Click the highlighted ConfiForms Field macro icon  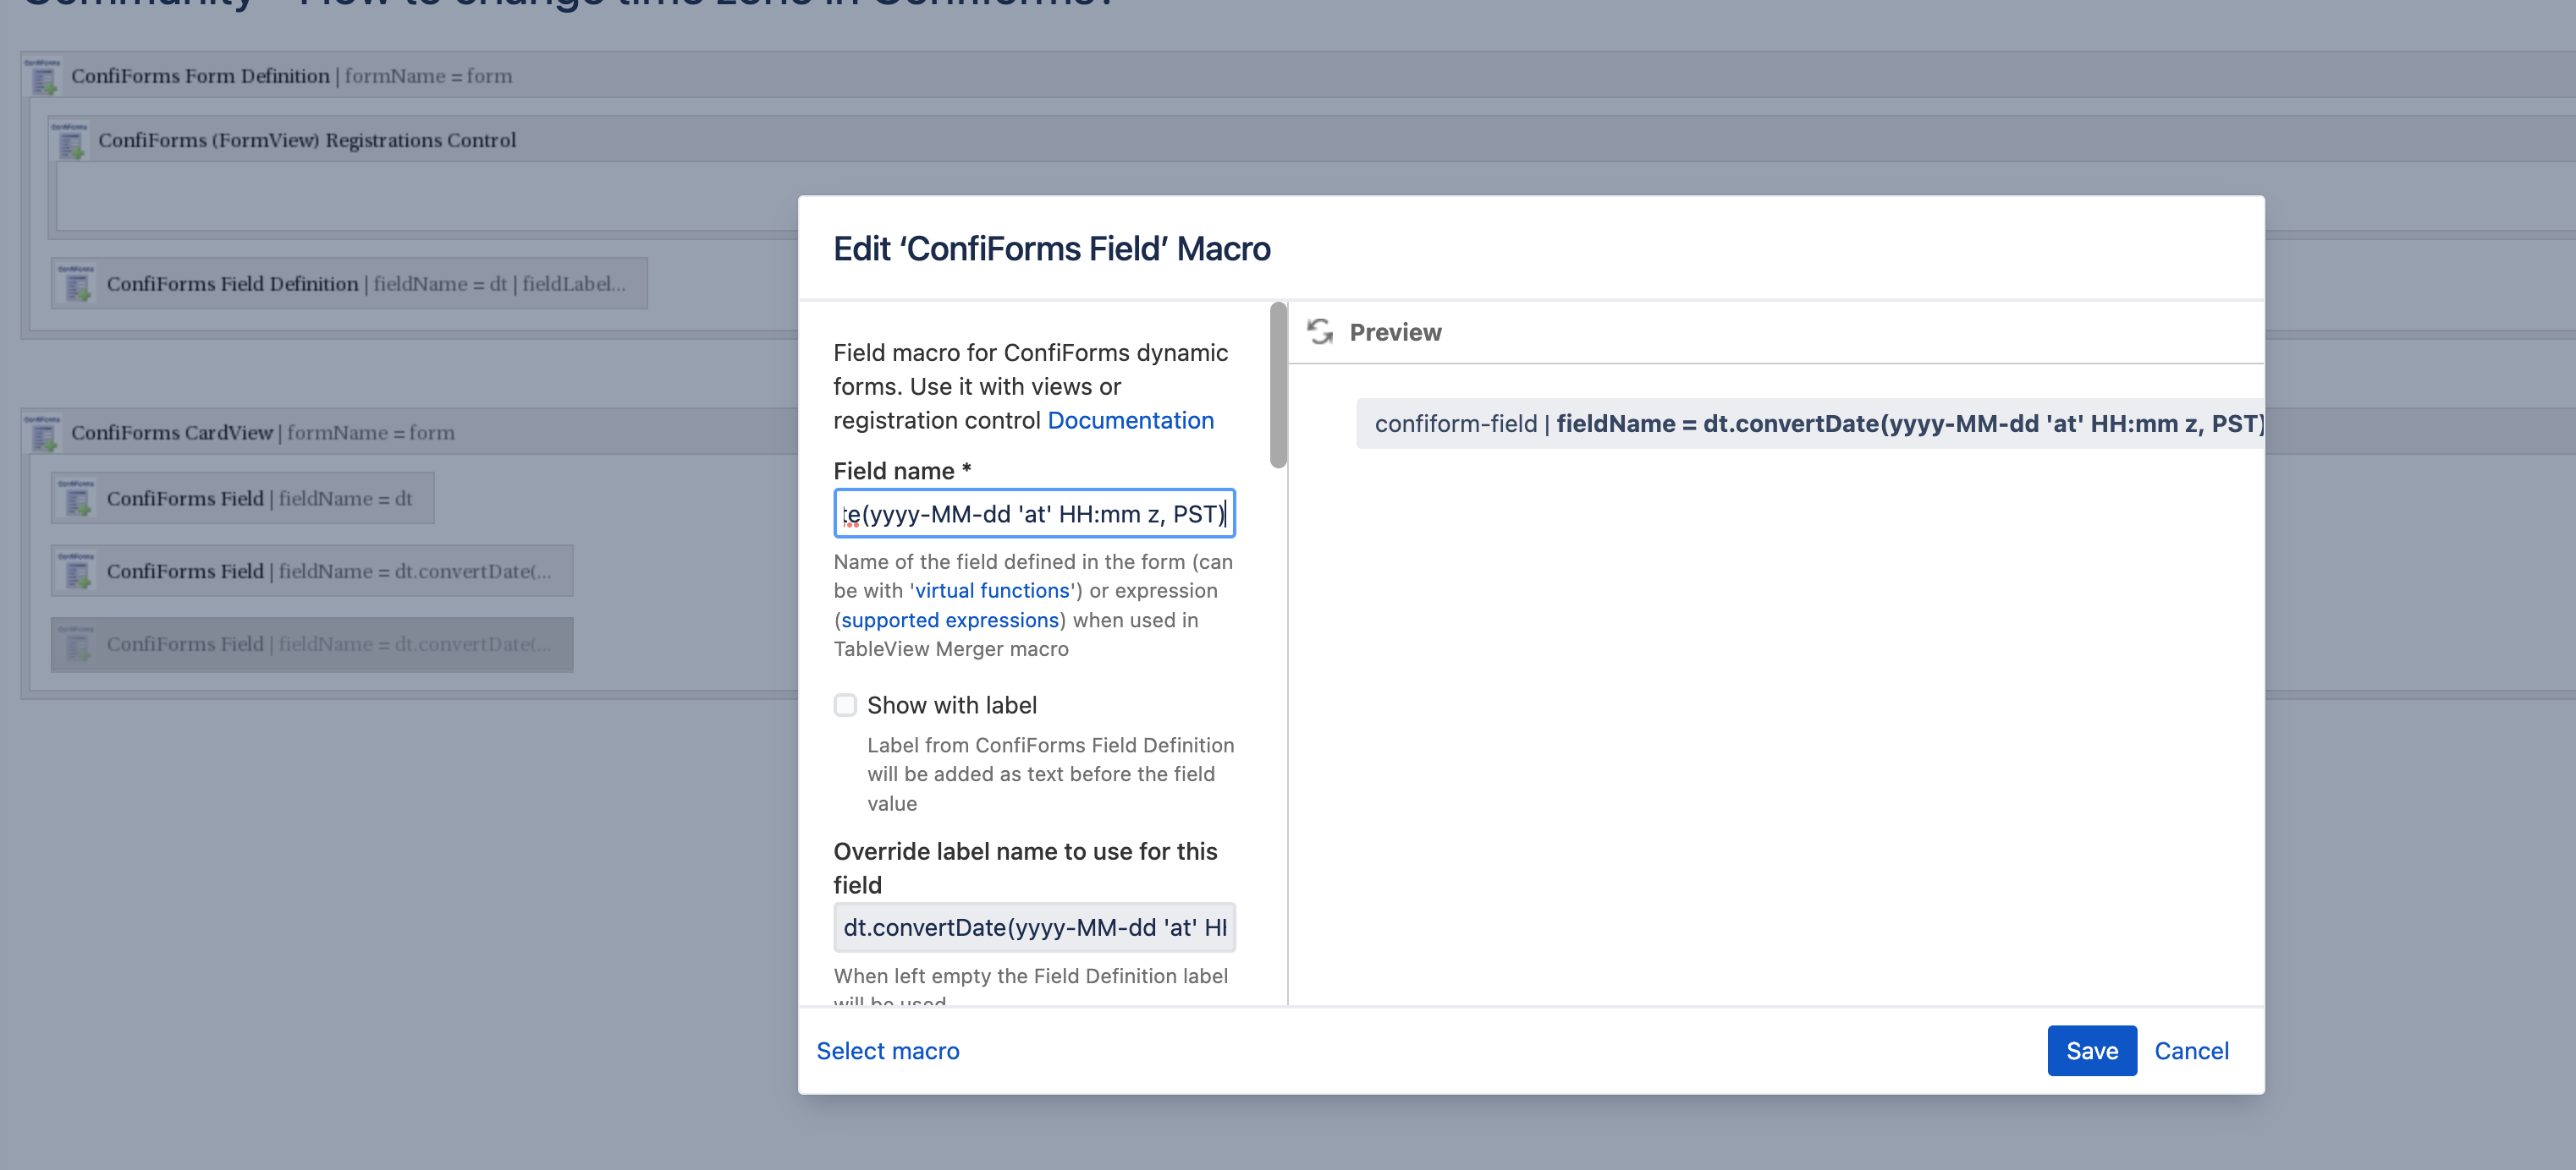pyautogui.click(x=78, y=644)
